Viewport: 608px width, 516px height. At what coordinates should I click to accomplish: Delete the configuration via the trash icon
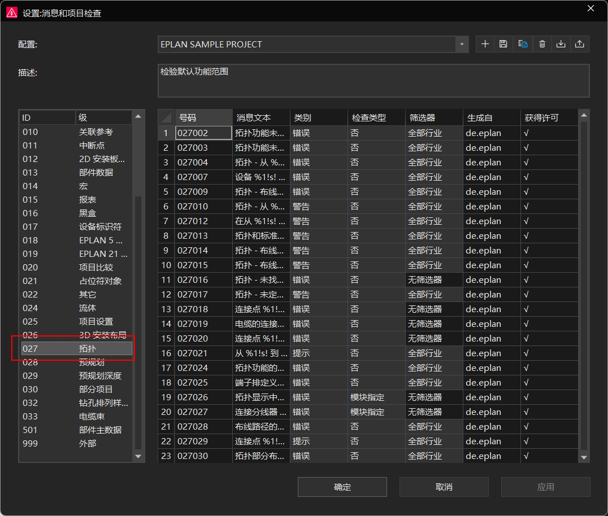tap(542, 44)
